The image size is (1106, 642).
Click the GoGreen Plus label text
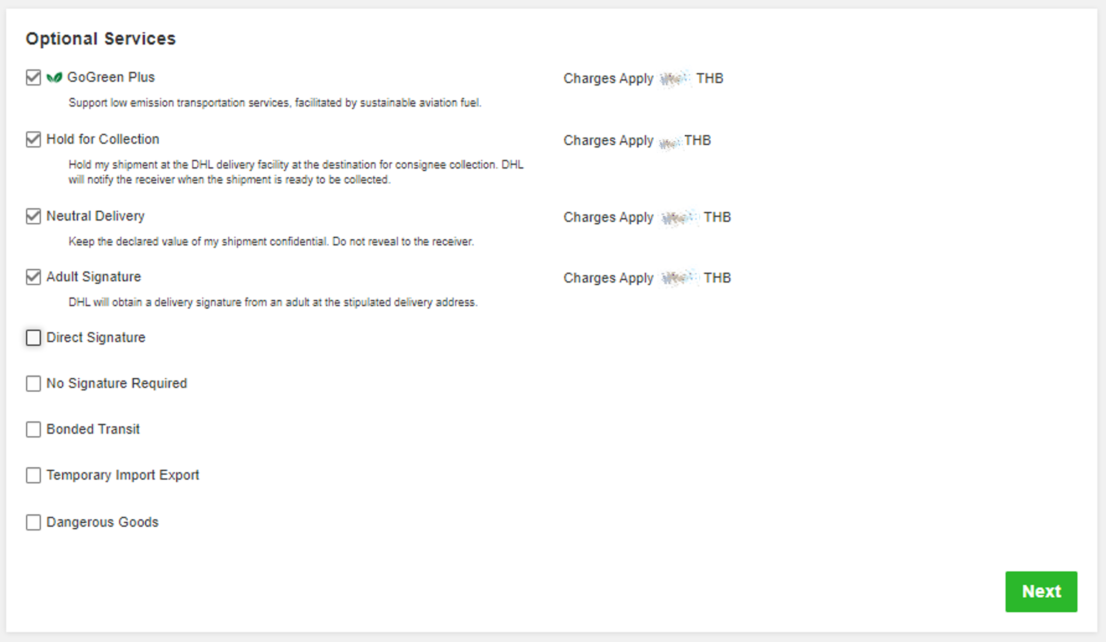click(x=111, y=77)
